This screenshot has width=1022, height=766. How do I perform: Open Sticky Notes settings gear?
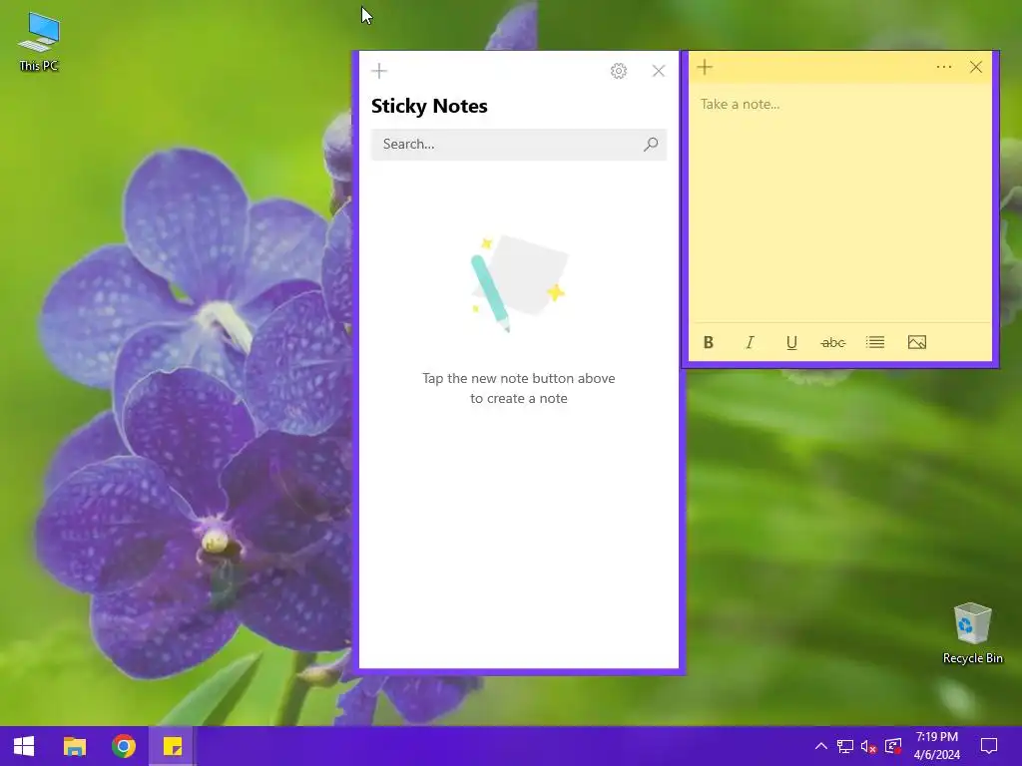click(619, 71)
